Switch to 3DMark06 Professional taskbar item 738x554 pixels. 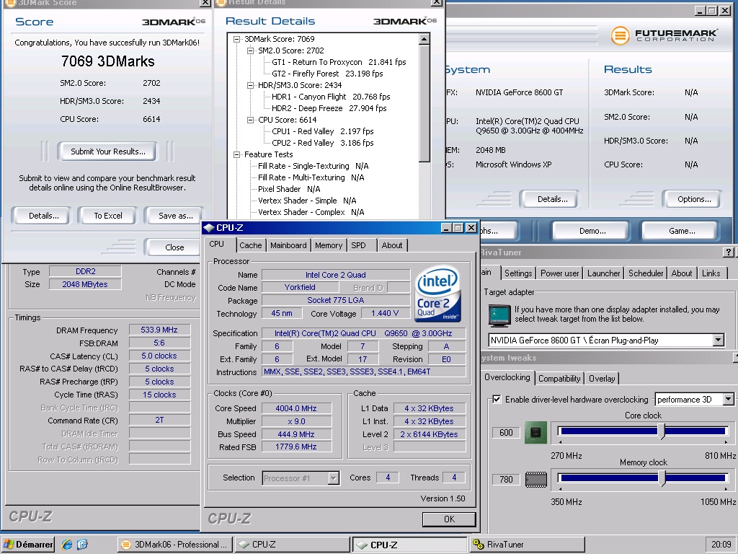pos(174,545)
